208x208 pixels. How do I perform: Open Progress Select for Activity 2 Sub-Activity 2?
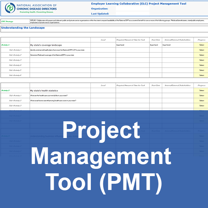[x=201, y=101]
